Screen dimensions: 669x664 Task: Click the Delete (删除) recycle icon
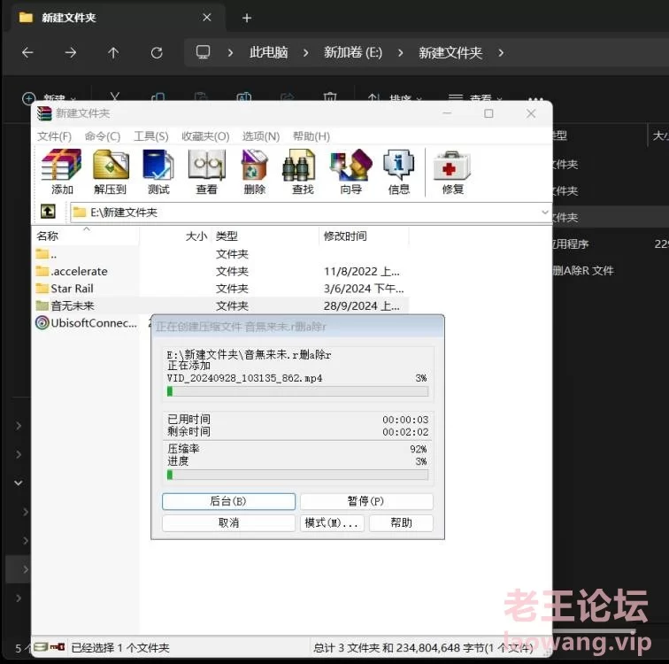click(255, 171)
